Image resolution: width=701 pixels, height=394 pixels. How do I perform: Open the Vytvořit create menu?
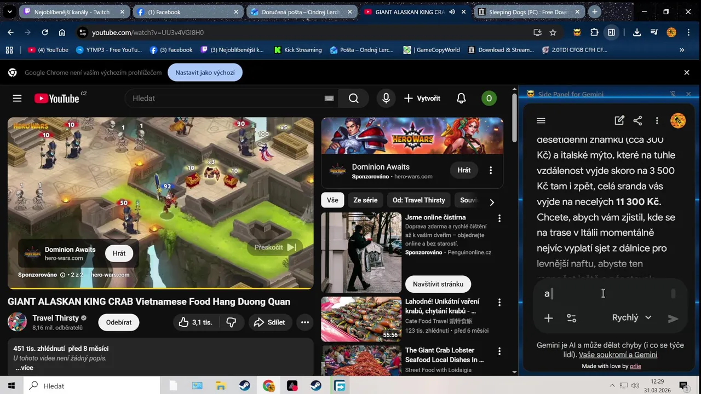tap(422, 99)
